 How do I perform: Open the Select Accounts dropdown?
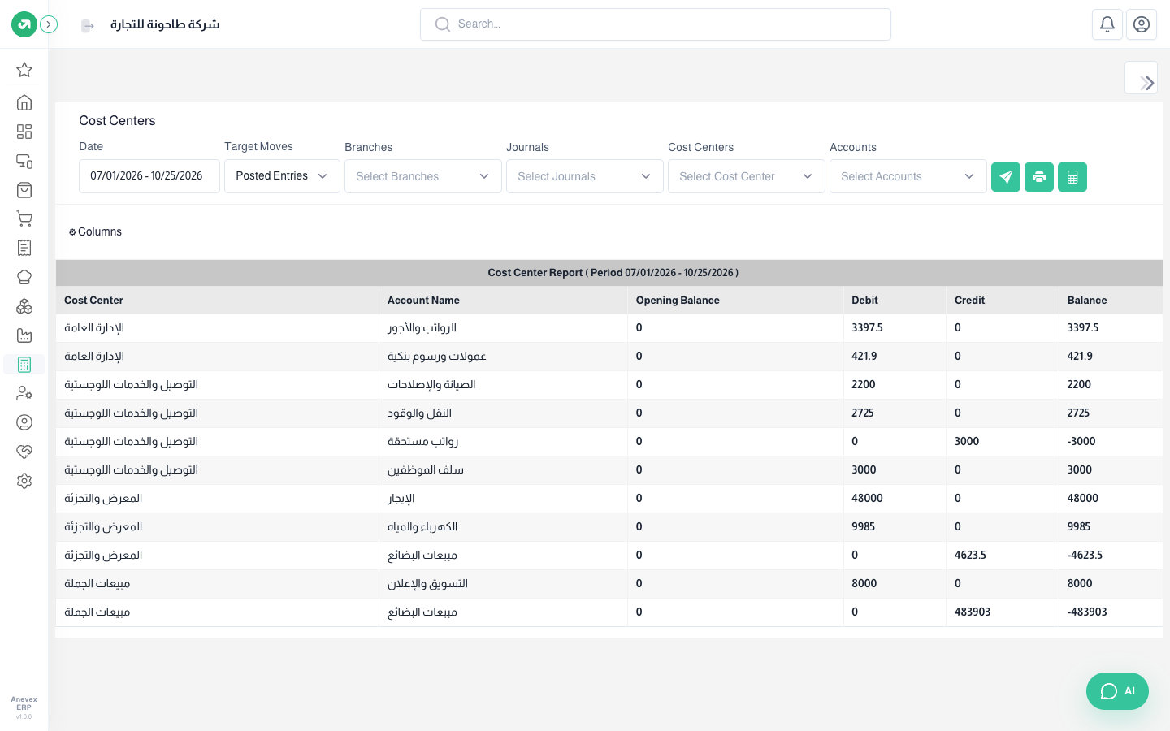pyautogui.click(x=908, y=176)
